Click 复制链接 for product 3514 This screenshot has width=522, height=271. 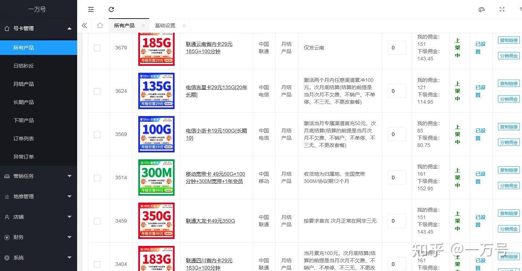509,170
